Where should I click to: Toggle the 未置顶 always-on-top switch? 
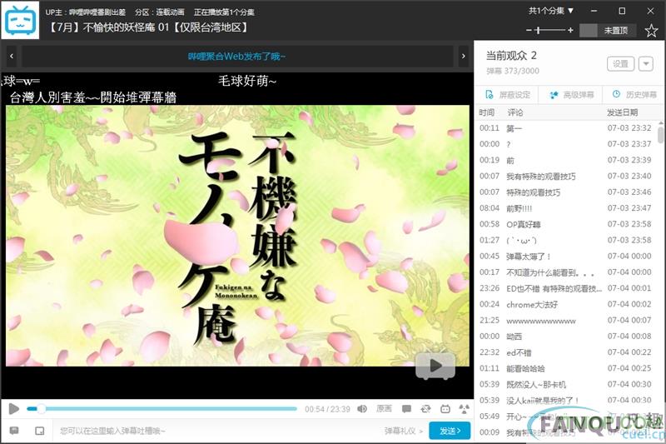click(x=608, y=30)
